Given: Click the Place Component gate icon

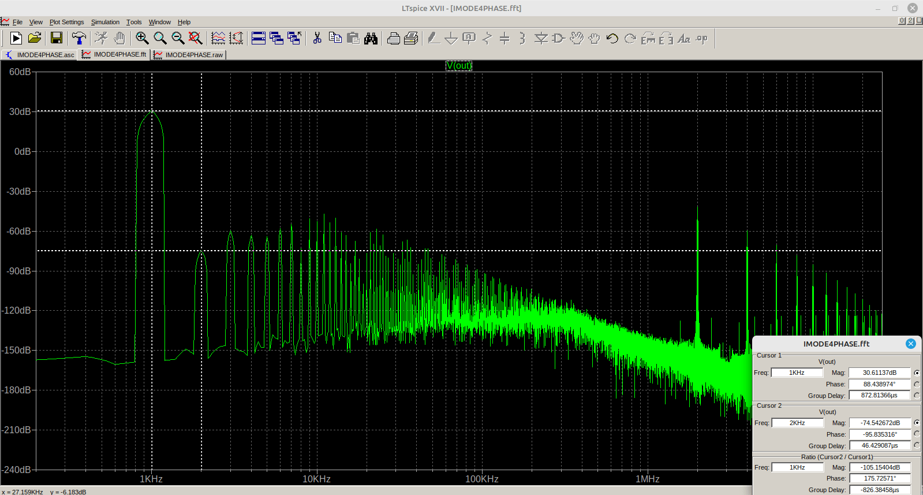Looking at the screenshot, I should click(559, 38).
